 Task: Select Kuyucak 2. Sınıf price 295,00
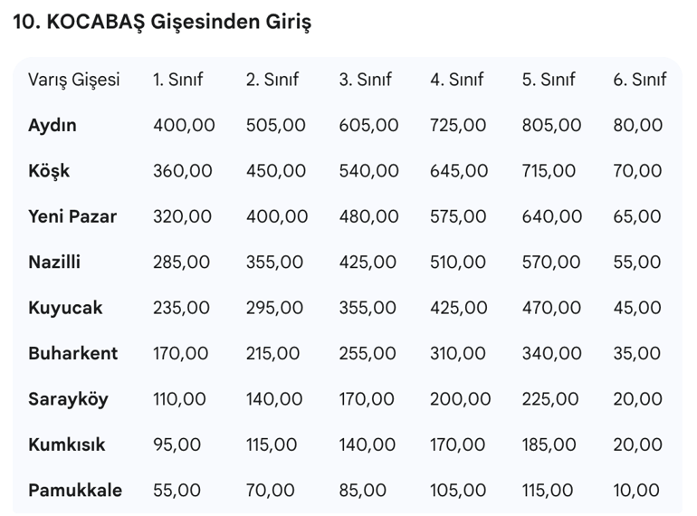tap(274, 308)
